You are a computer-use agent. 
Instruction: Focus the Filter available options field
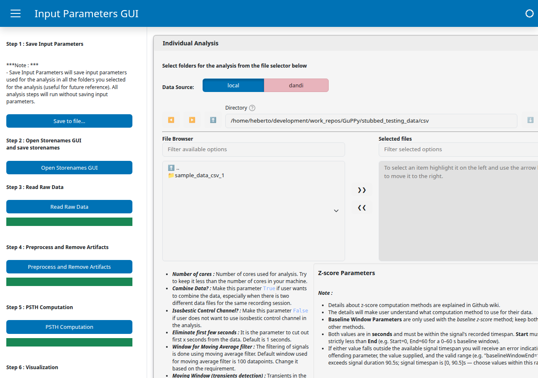click(253, 150)
